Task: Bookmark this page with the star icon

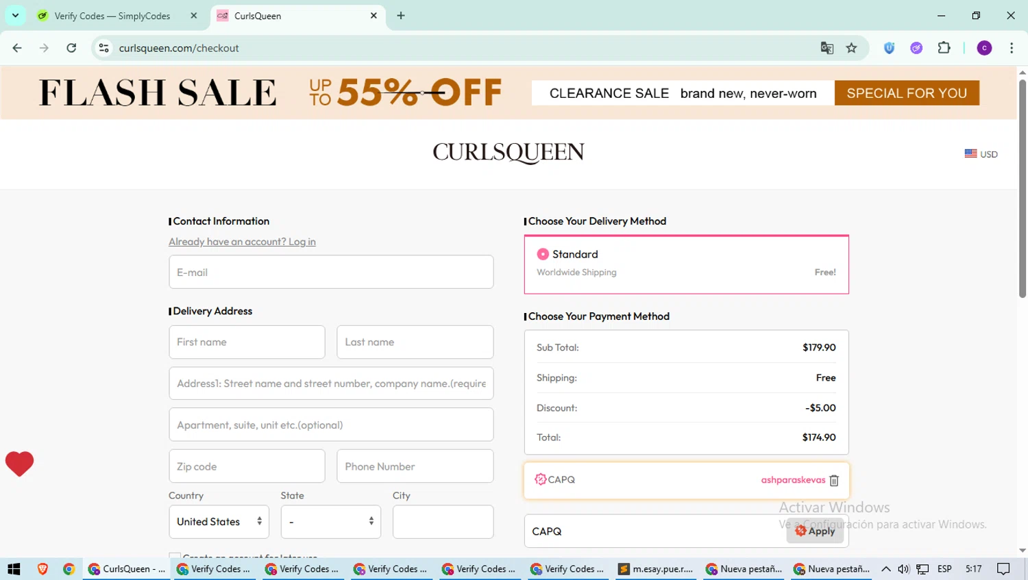Action: point(851,48)
